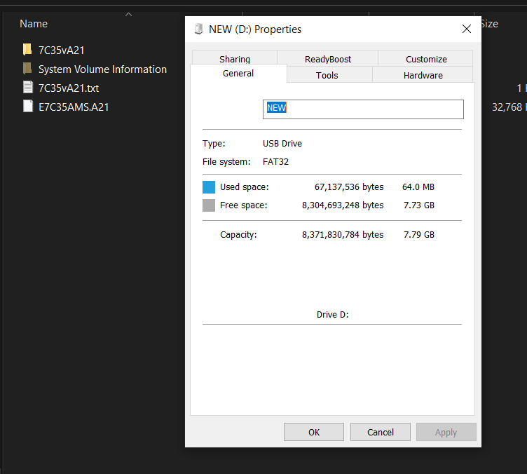Click the drive icon in Properties title bar
527x474 pixels.
(x=198, y=29)
